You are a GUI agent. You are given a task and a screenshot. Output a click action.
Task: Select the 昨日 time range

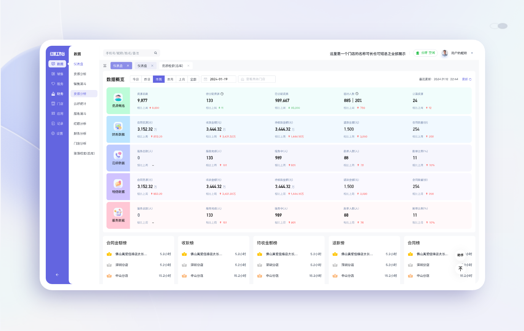(x=147, y=79)
